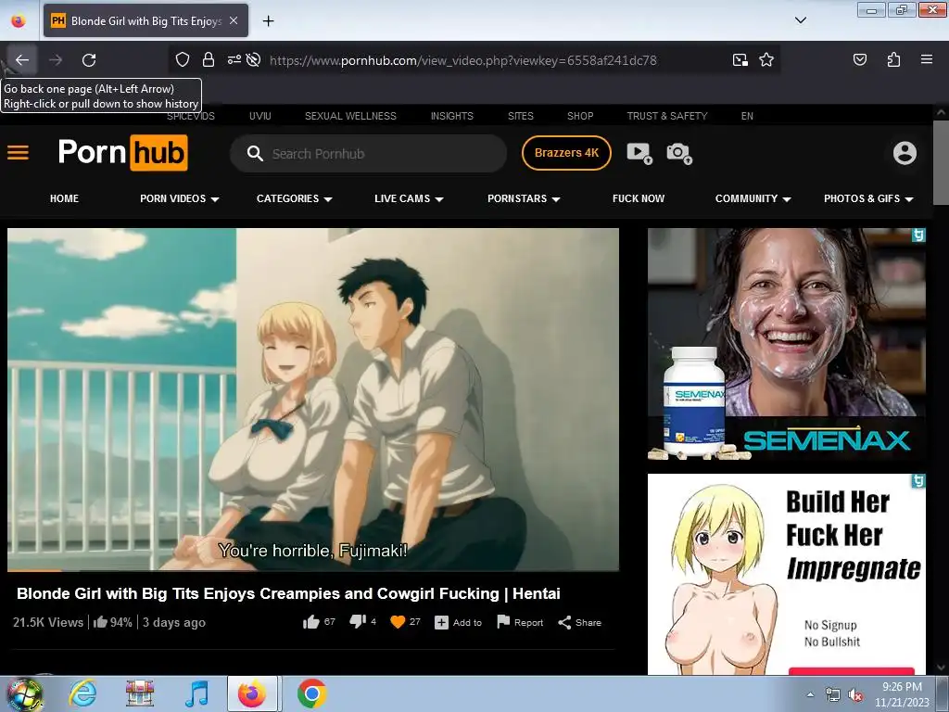The width and height of the screenshot is (949, 712).
Task: Click the video player area
Action: coord(313,399)
